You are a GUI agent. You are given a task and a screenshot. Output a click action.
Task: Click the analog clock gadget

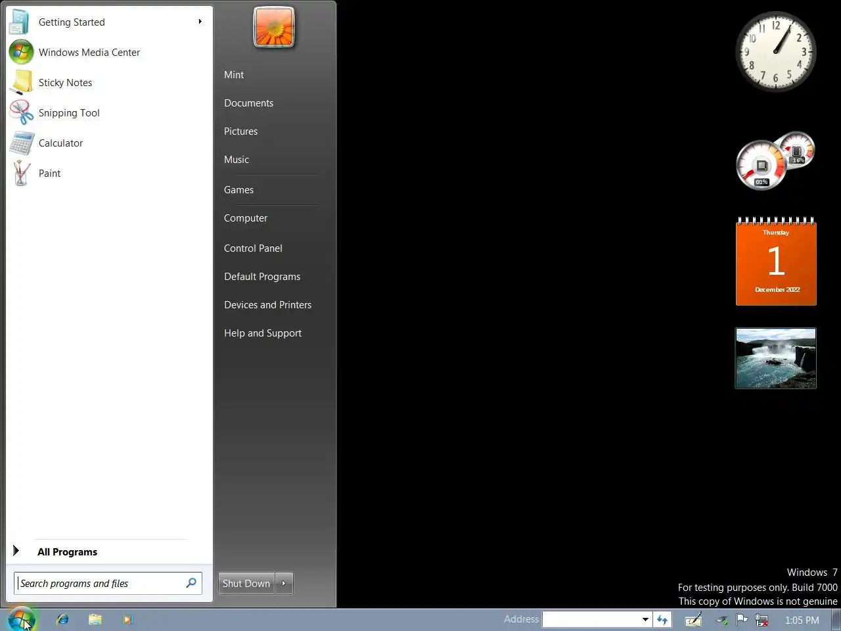pyautogui.click(x=776, y=51)
